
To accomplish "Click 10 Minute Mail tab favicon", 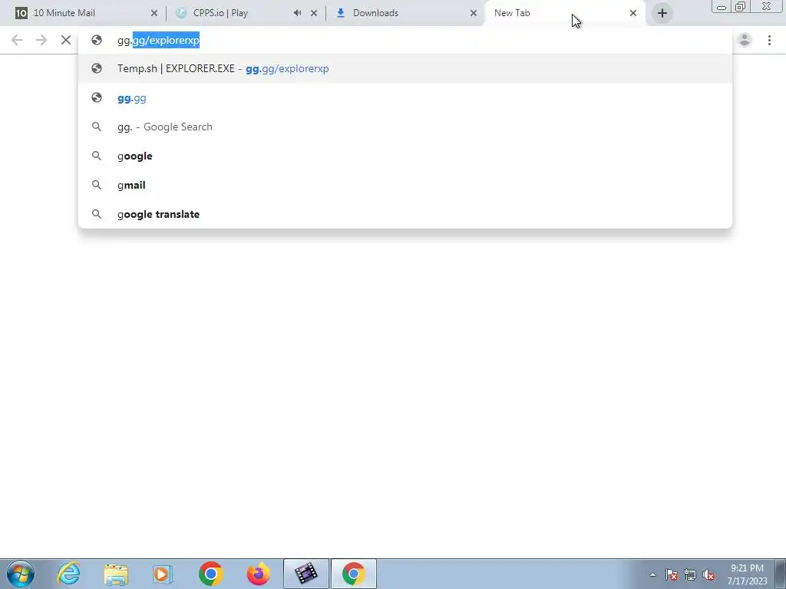I will pyautogui.click(x=21, y=13).
